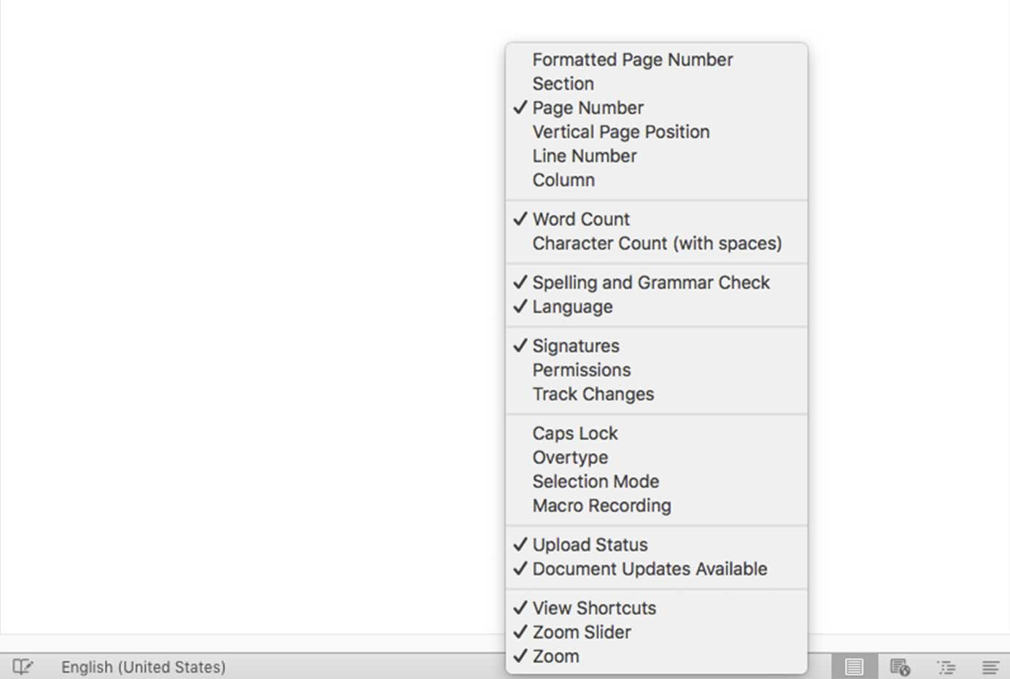Disable Word Count status bar item
Image resolution: width=1010 pixels, height=679 pixels.
tap(581, 220)
